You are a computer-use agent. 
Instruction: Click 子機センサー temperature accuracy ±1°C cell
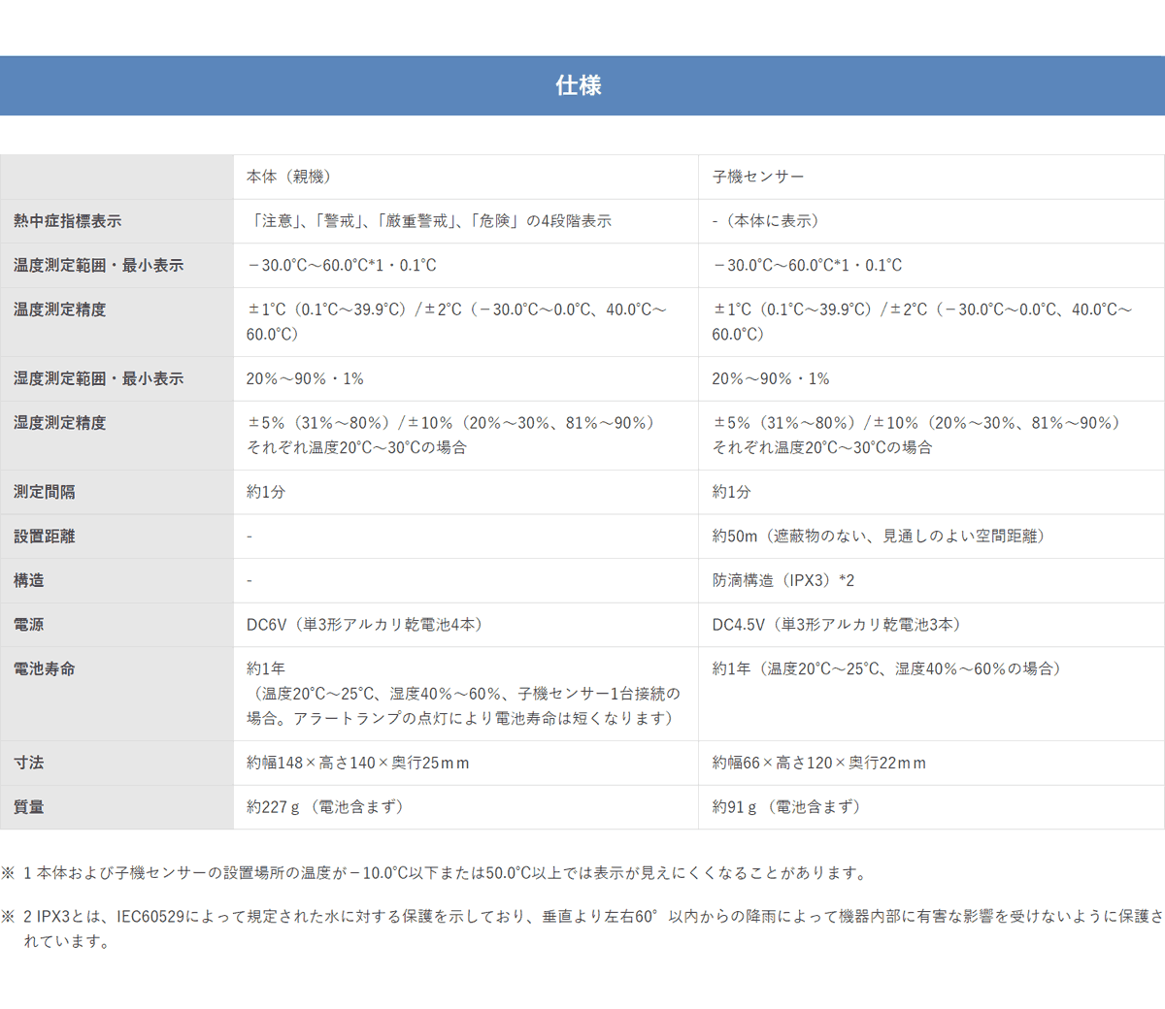pyautogui.click(x=931, y=322)
